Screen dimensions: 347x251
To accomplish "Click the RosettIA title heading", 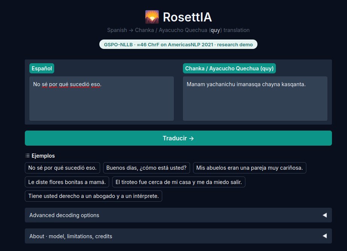I will click(187, 17).
